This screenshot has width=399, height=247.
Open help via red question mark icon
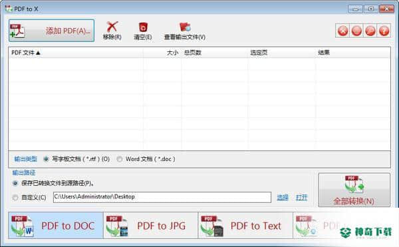tap(384, 31)
